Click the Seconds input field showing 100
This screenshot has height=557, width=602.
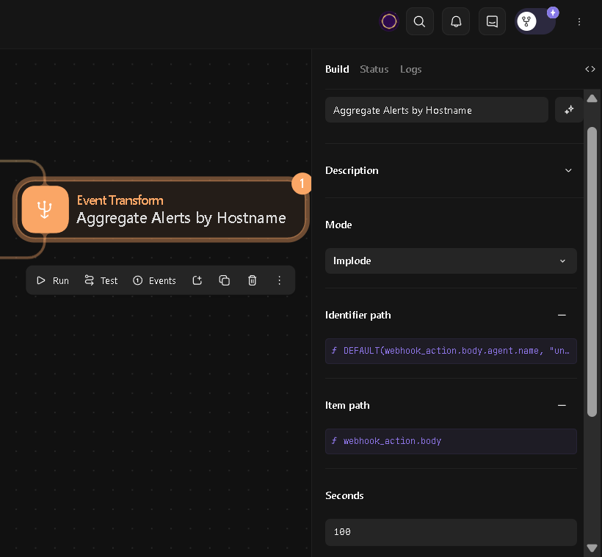(x=451, y=532)
